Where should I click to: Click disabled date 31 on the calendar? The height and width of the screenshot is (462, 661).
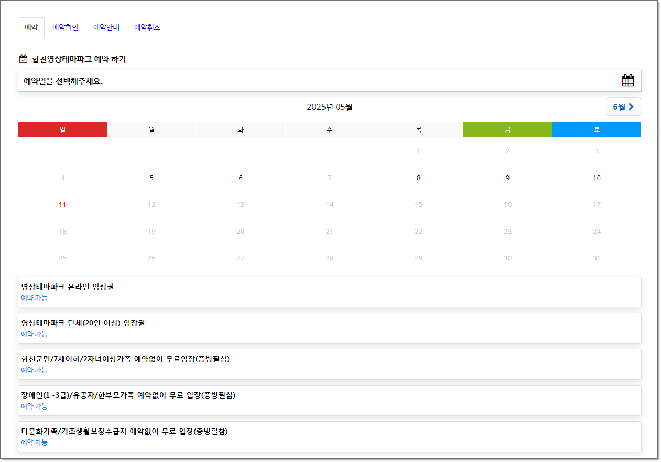coord(597,258)
